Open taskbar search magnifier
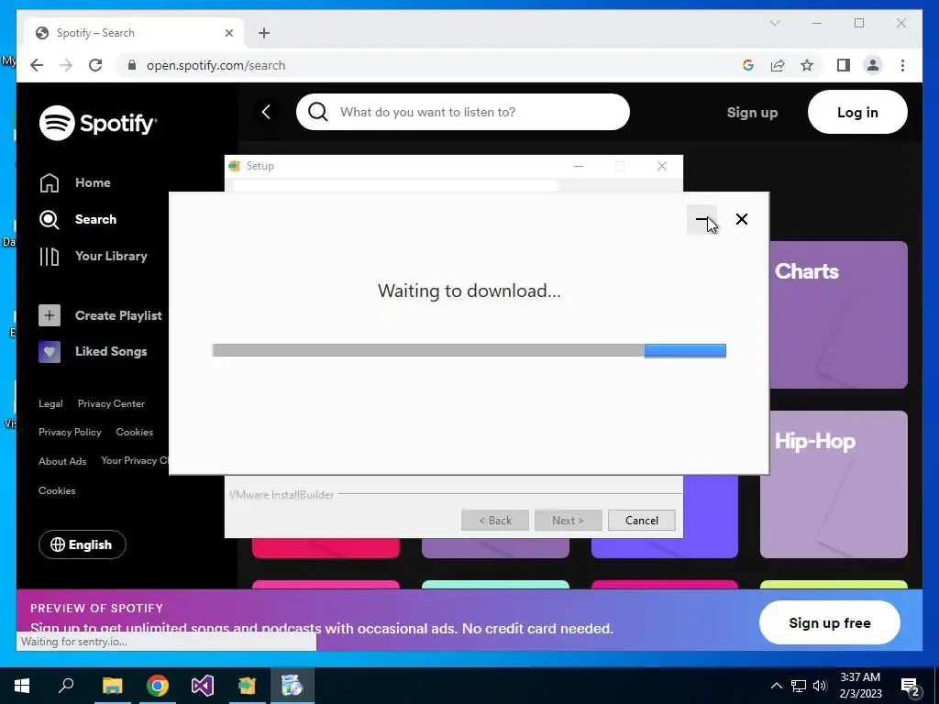This screenshot has height=704, width=939. (66, 686)
